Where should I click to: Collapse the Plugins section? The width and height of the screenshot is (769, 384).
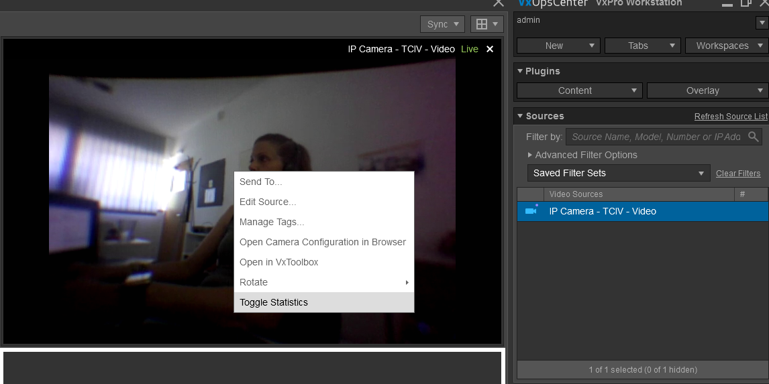pyautogui.click(x=520, y=71)
